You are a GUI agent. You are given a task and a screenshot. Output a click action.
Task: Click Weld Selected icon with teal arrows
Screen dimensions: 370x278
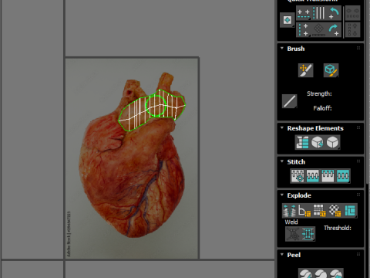click(x=308, y=234)
